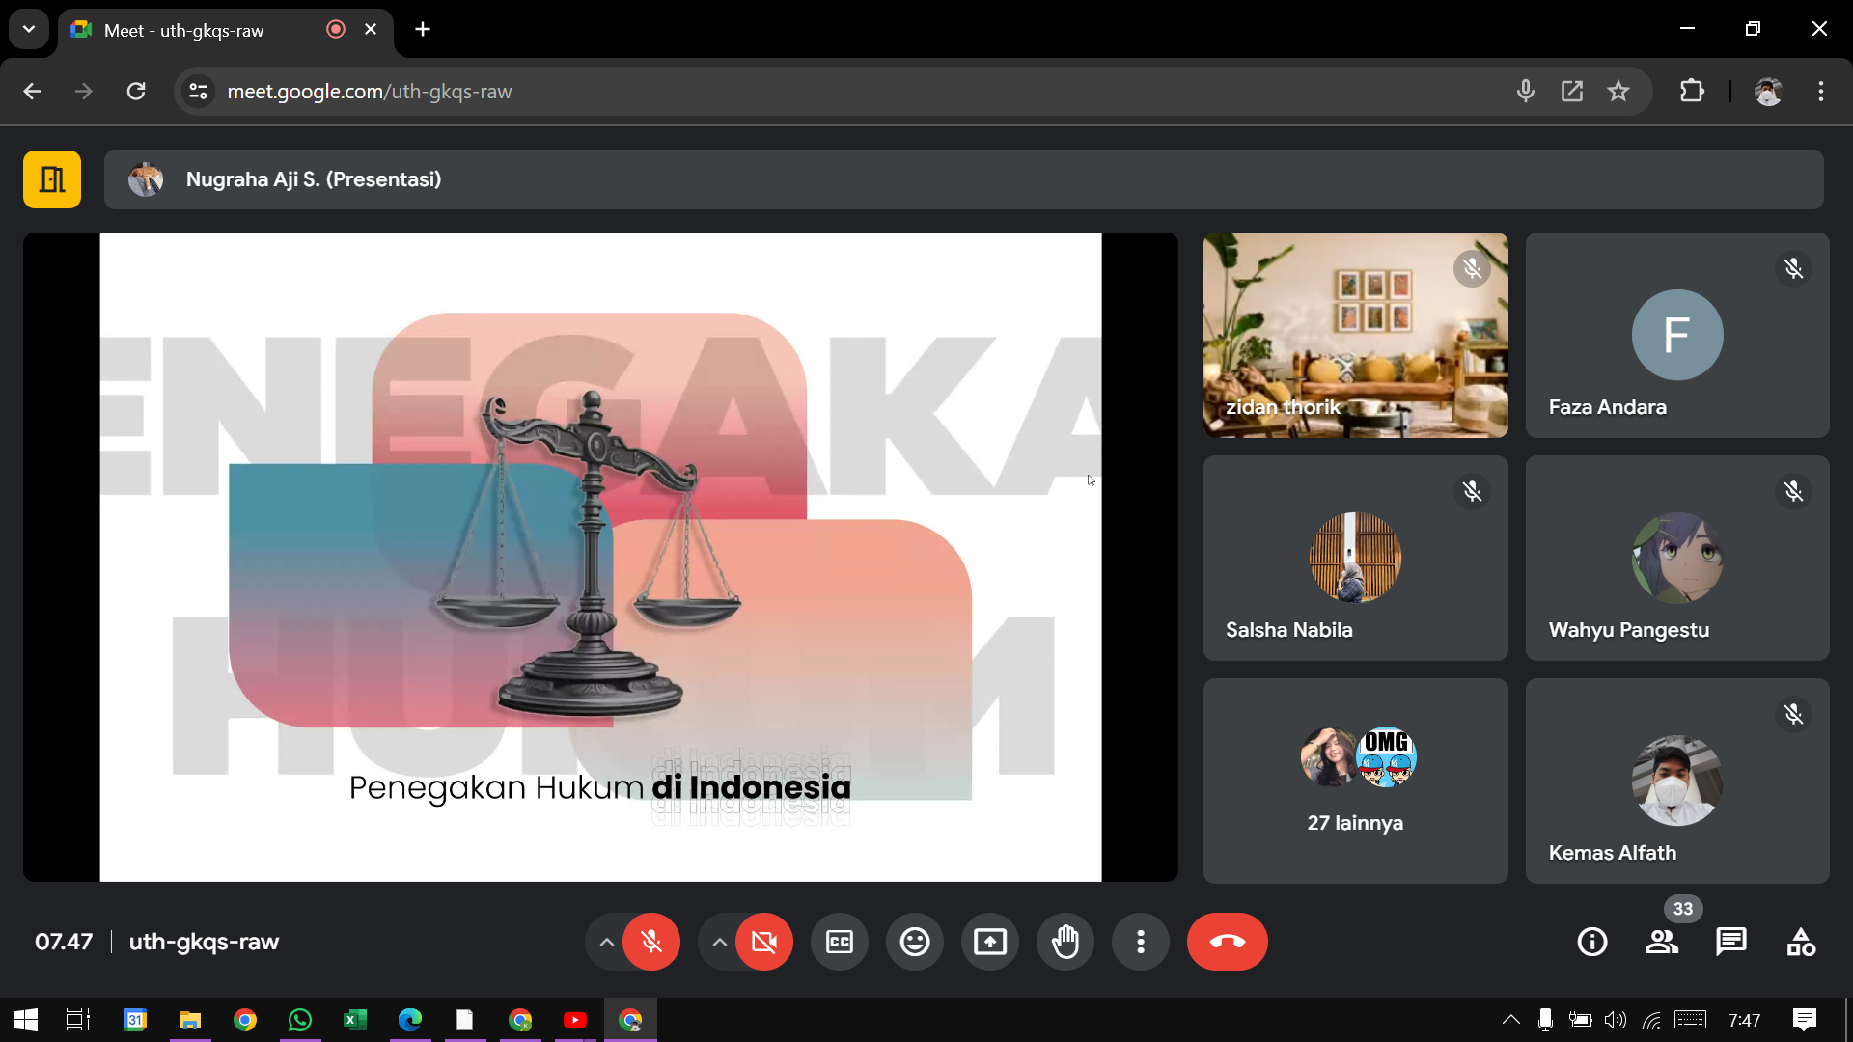The image size is (1853, 1042).
Task: Click the 27 lainnya participants tile
Action: pos(1355,781)
